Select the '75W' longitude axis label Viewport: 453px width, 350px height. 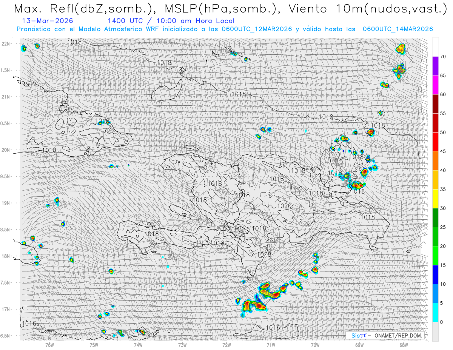94,345
